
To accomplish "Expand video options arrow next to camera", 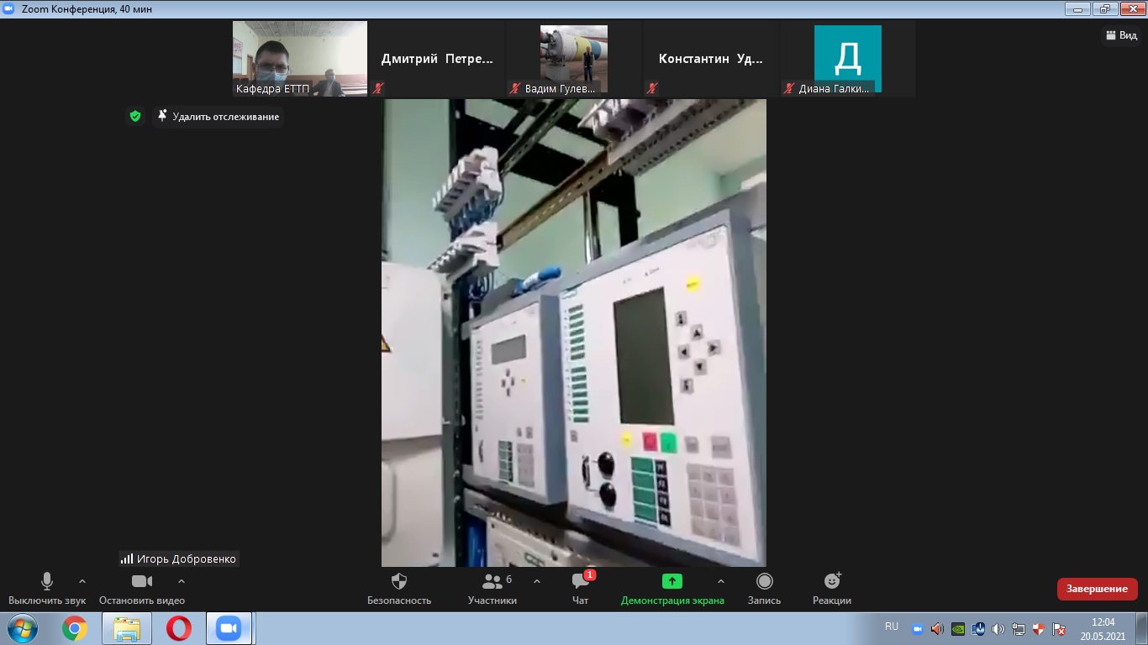I will coord(182,581).
